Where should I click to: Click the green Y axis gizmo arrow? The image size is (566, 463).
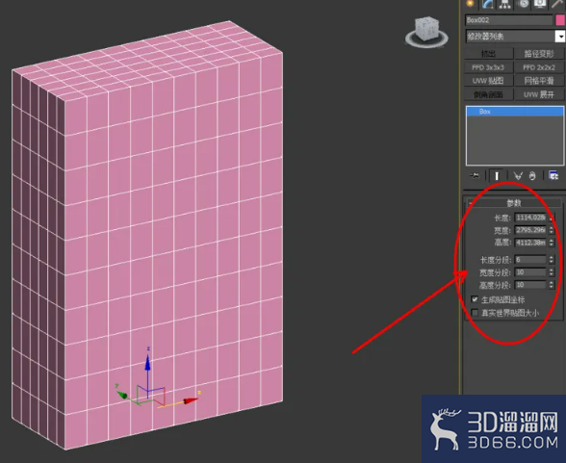pos(122,395)
